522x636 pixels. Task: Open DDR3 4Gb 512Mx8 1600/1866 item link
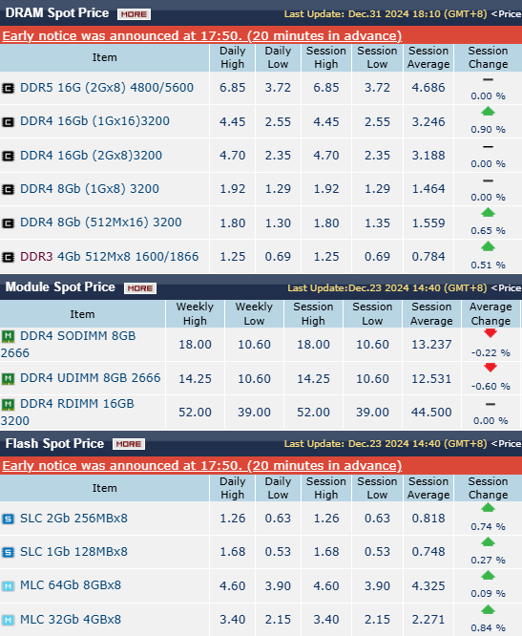(x=109, y=257)
